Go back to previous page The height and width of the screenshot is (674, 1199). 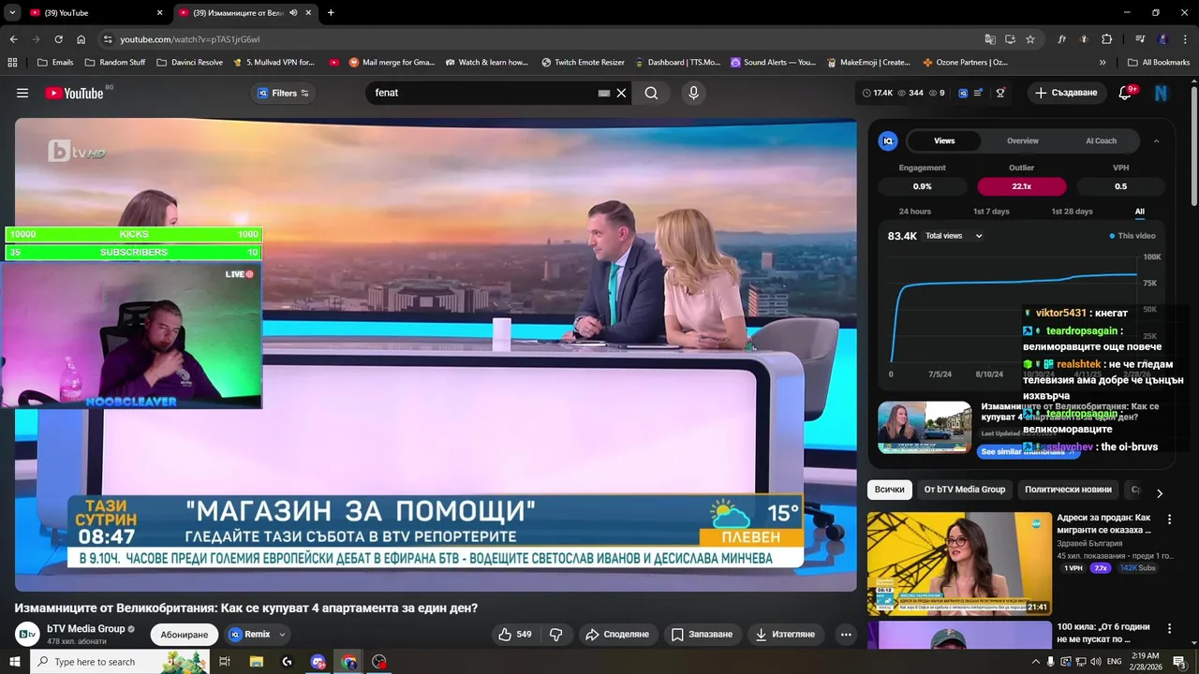13,39
